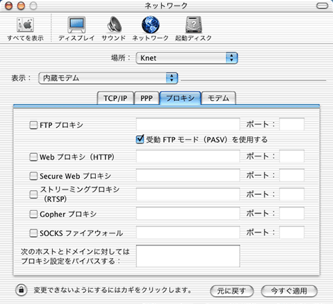This screenshot has width=333, height=304.
Task: Click the 元に戻す revert button
Action: 232,291
